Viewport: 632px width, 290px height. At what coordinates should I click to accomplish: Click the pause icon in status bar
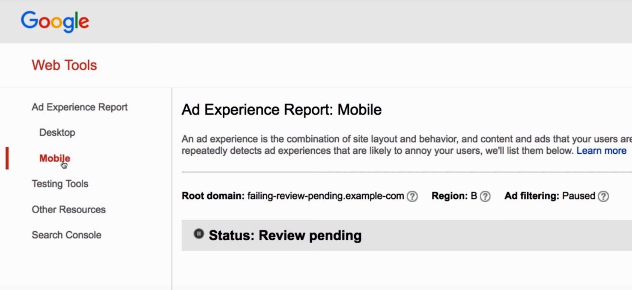click(x=198, y=234)
